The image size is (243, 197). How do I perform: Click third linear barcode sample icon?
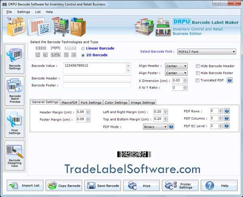70,48
